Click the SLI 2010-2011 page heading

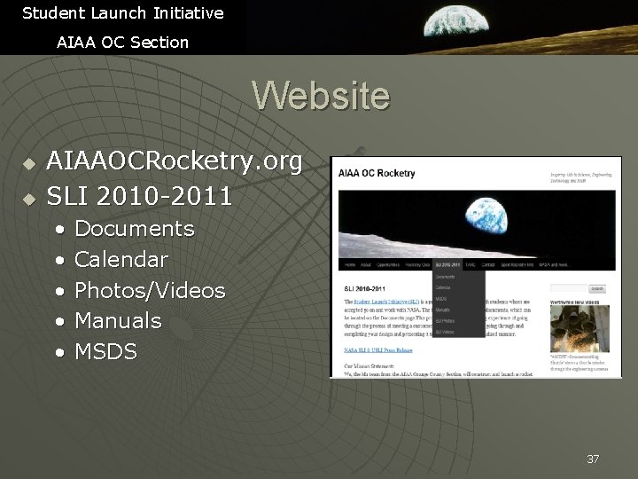(x=364, y=289)
